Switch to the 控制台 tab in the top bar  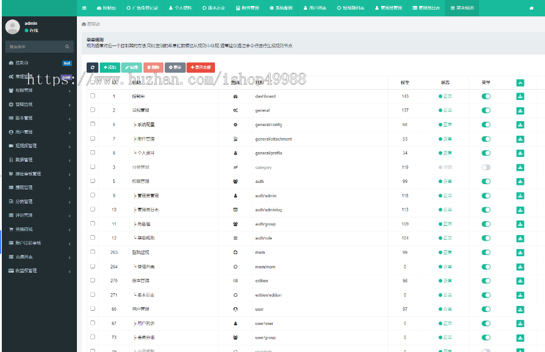click(106, 8)
